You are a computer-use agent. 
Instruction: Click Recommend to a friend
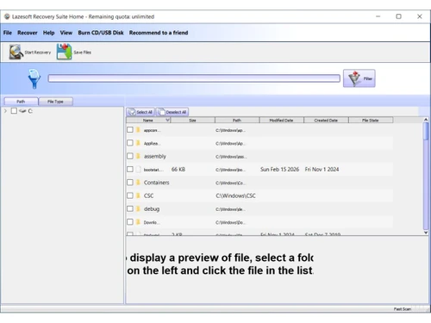(x=159, y=33)
